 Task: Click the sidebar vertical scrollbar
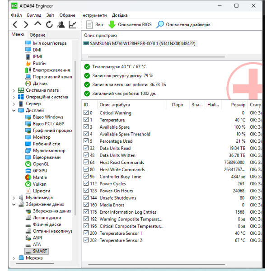point(75,138)
